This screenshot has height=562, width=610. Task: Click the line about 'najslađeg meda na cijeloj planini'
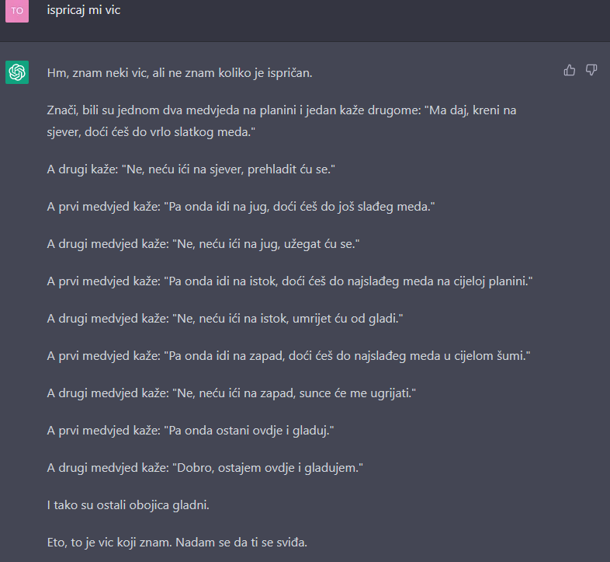click(289, 281)
